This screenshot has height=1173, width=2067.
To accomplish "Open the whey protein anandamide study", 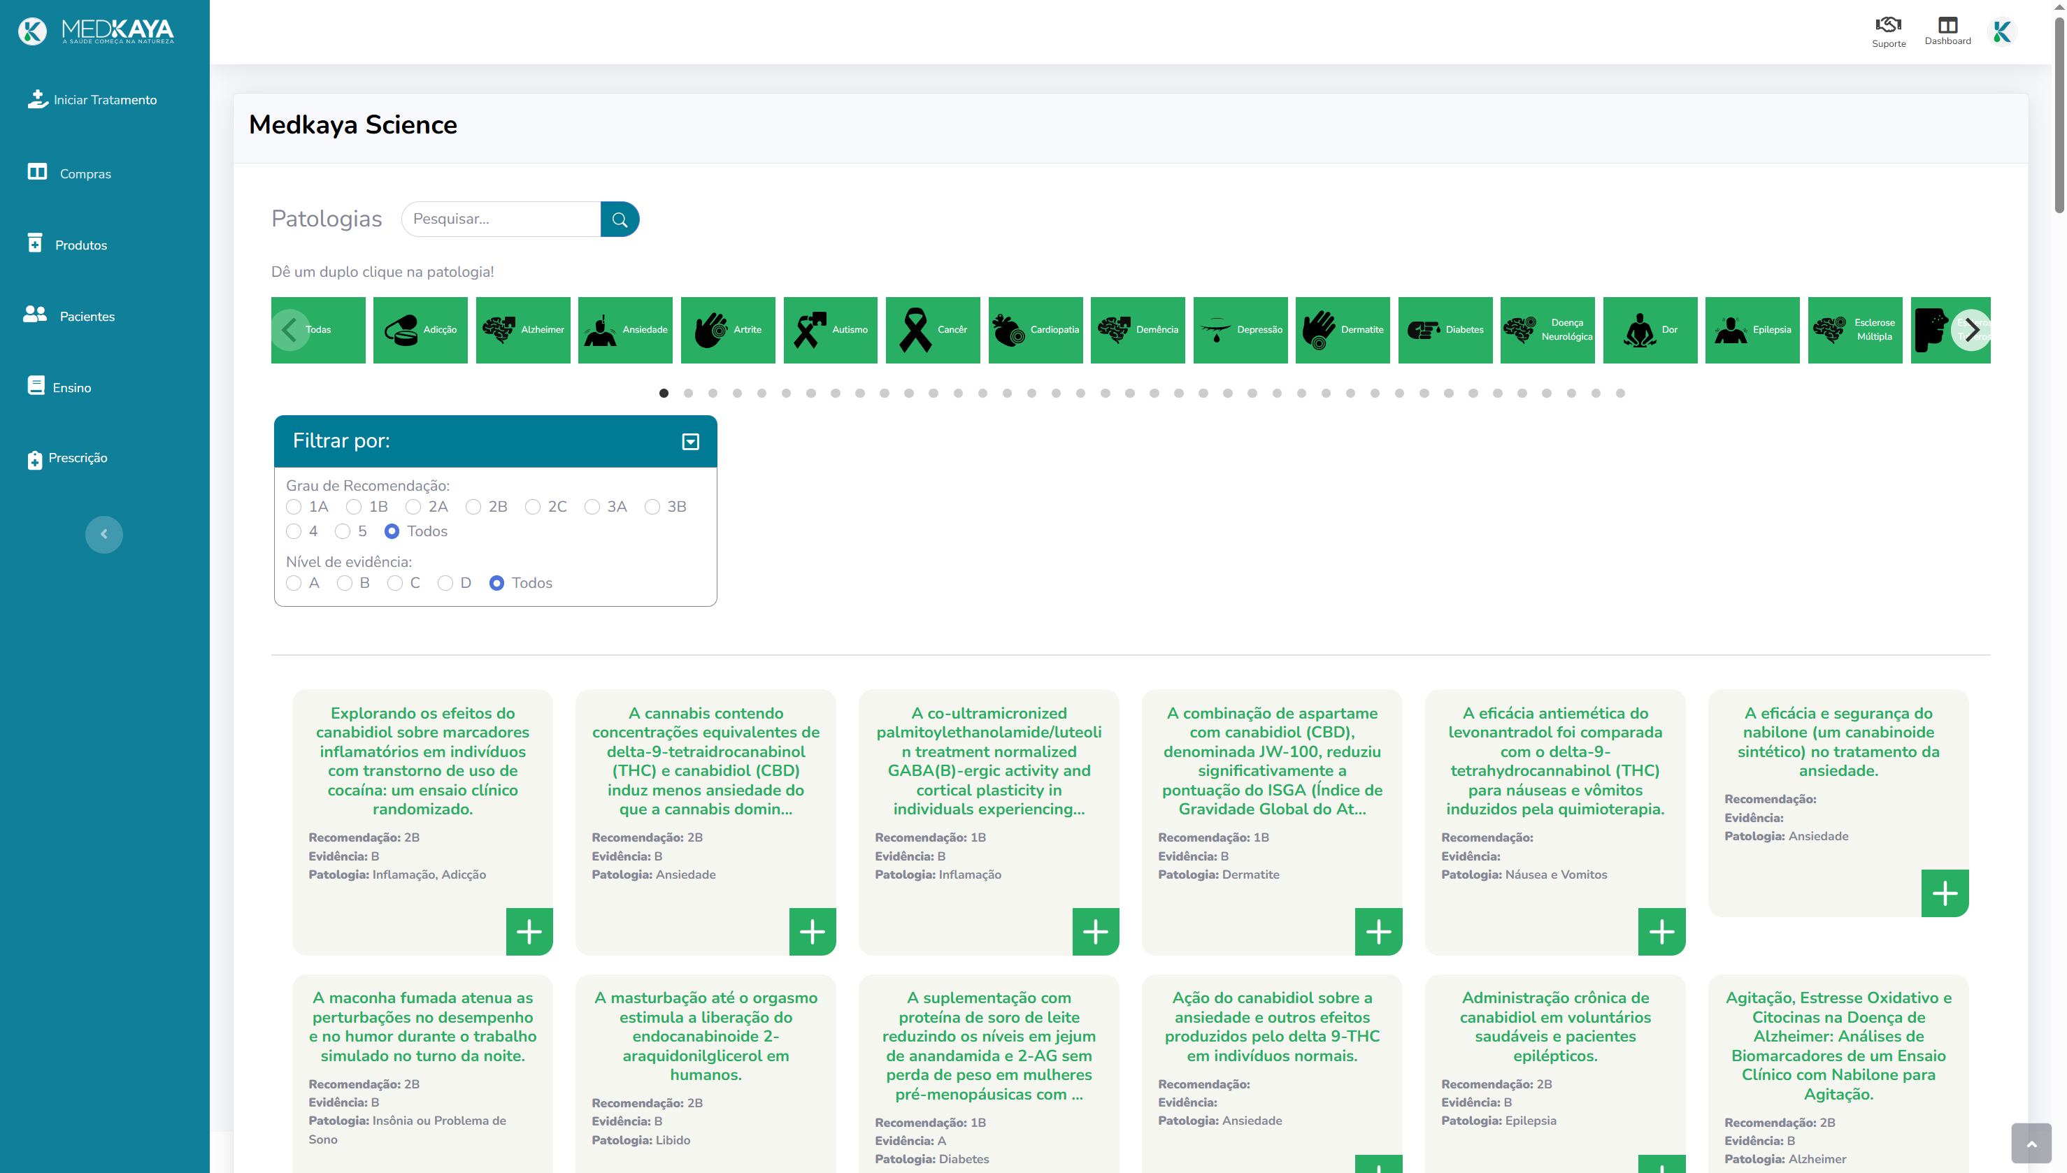I will click(989, 1046).
